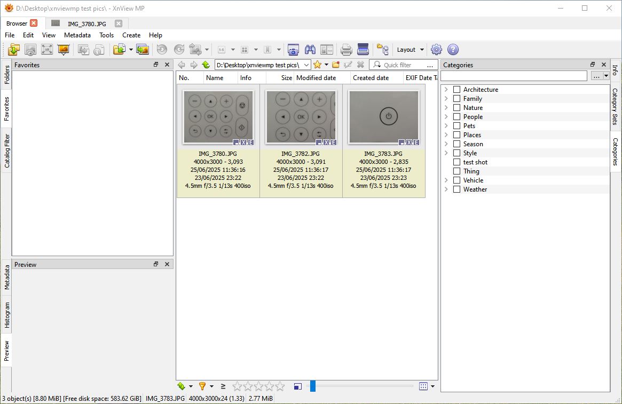Open the view mode dropdown arrow
The width and height of the screenshot is (622, 404).
(x=432, y=386)
